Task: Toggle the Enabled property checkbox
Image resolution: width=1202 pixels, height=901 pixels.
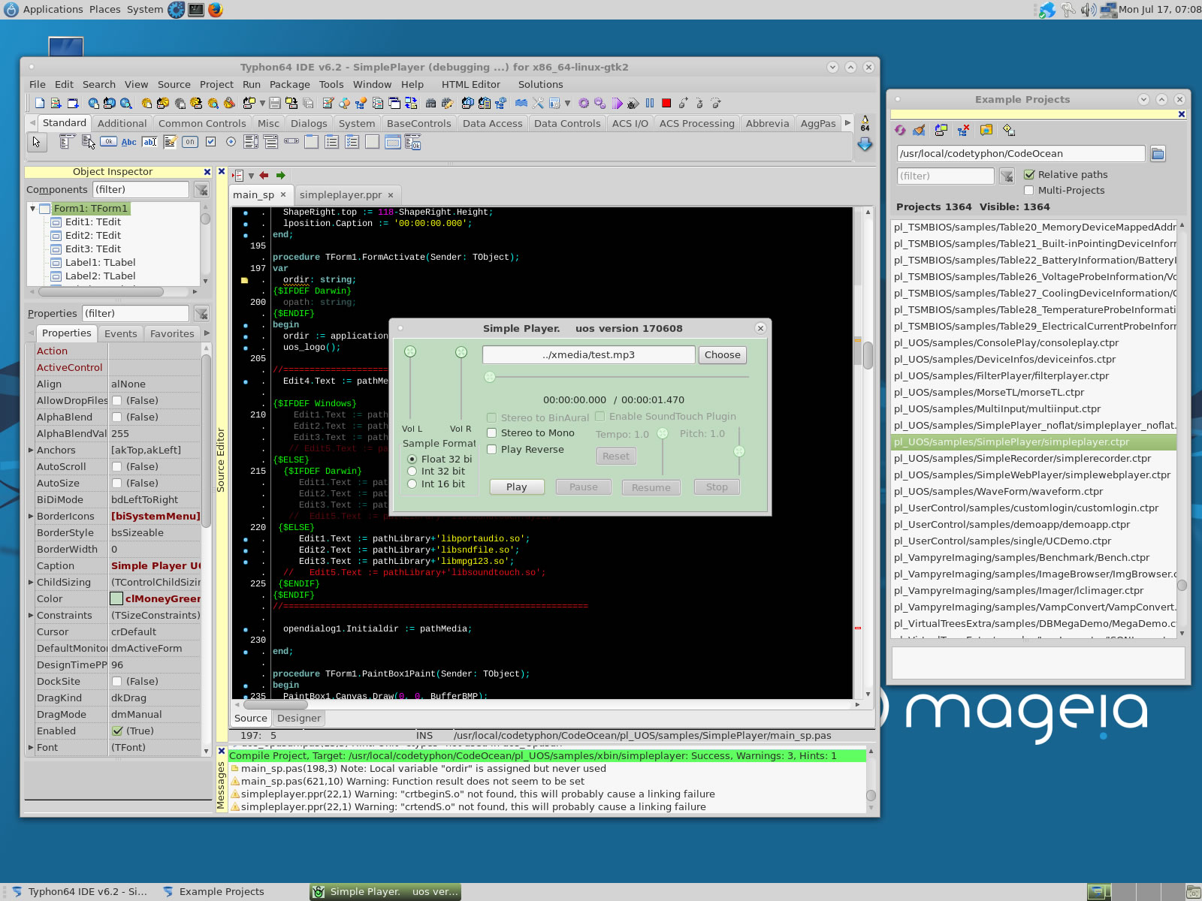Action: [117, 731]
